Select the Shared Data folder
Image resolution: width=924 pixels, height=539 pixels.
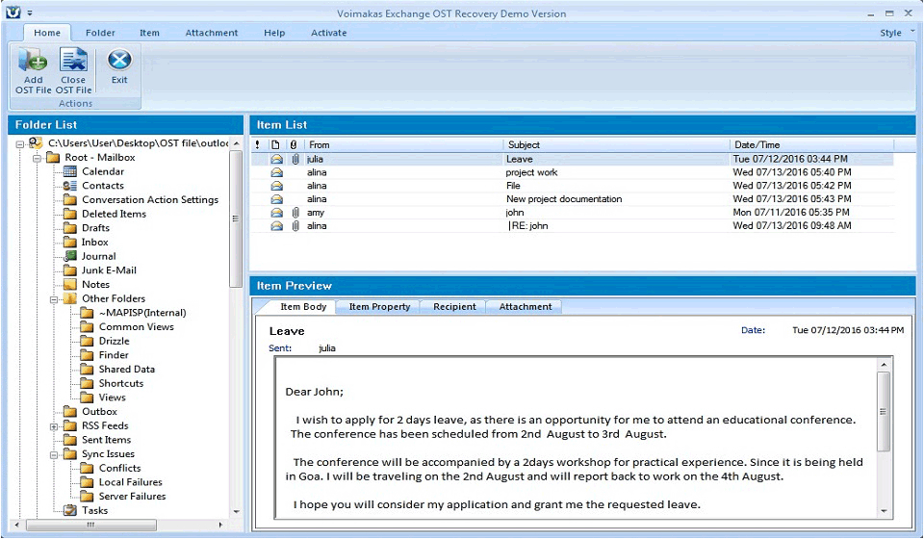pos(127,370)
